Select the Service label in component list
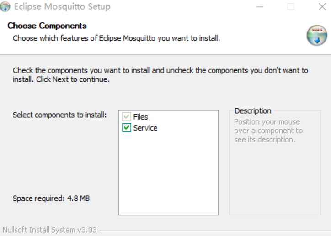 pyautogui.click(x=145, y=128)
